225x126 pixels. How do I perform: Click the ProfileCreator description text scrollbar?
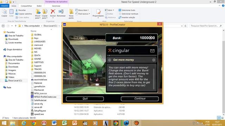(154, 79)
